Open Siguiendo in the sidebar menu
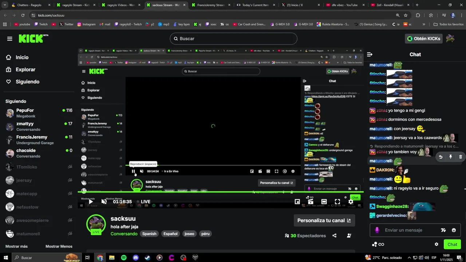 (27, 82)
